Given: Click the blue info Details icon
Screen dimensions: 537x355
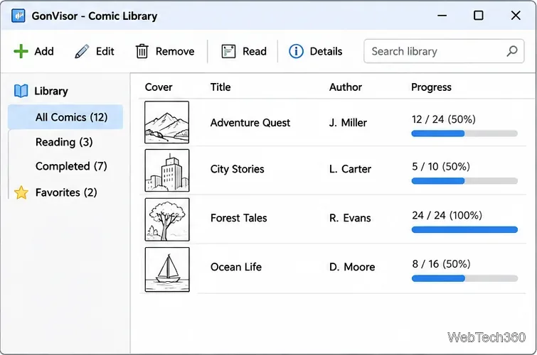Looking at the screenshot, I should 296,51.
